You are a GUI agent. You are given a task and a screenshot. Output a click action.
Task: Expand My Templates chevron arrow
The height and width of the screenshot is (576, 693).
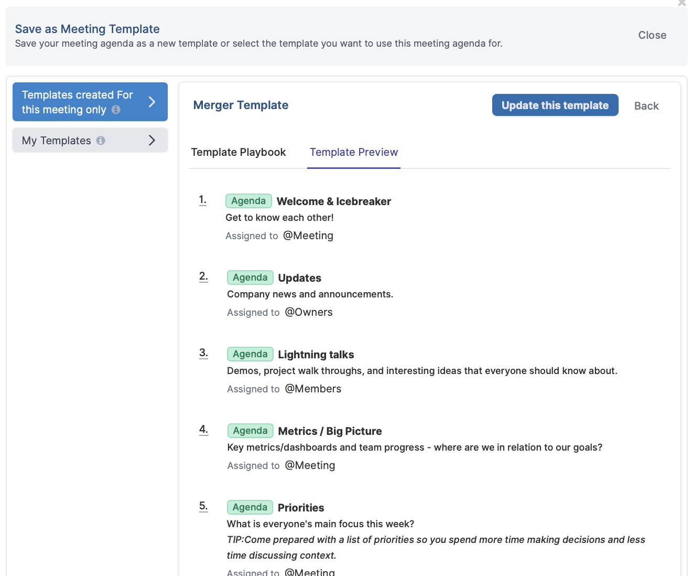click(x=152, y=140)
